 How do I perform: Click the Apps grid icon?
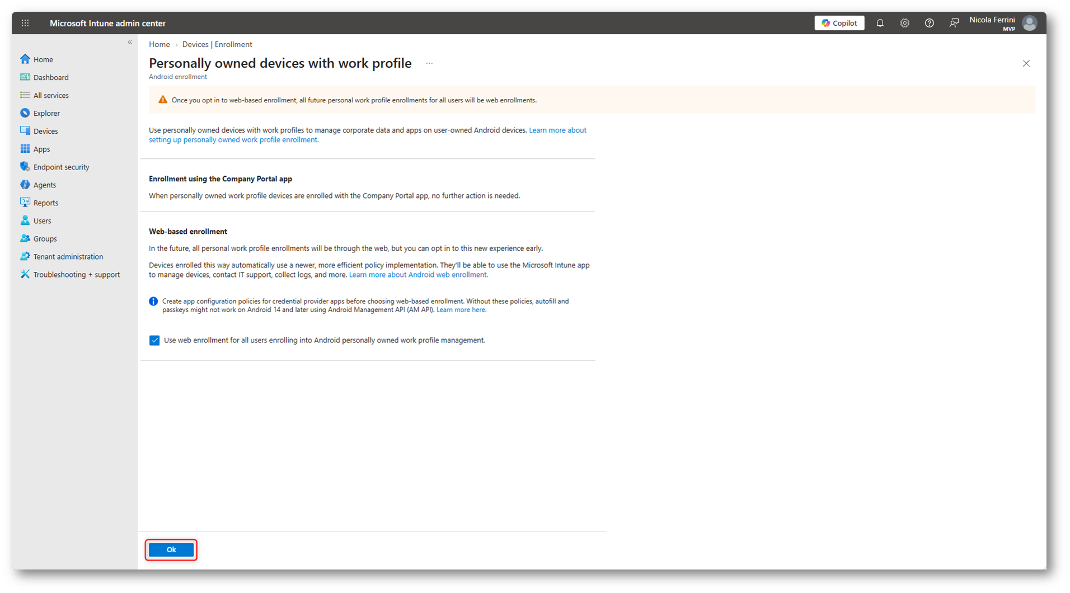click(25, 148)
